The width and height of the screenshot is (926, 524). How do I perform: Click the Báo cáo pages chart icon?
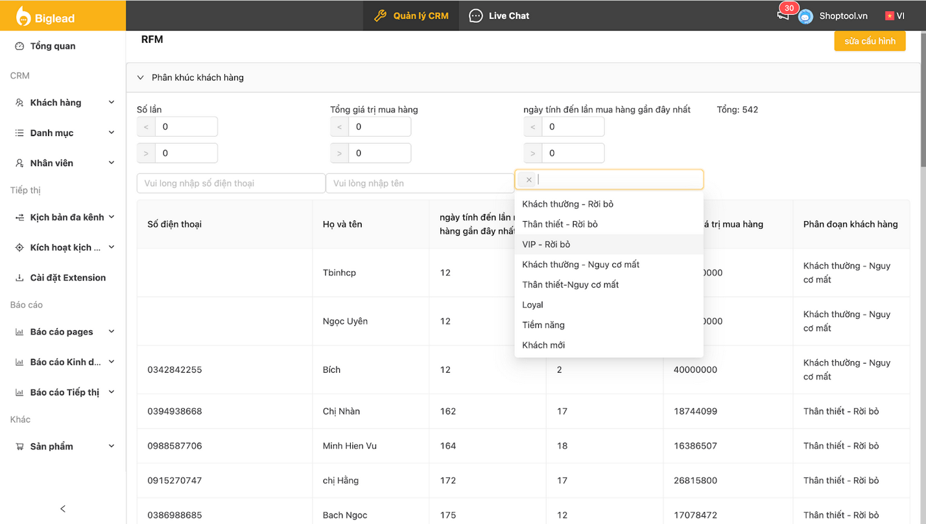pyautogui.click(x=19, y=332)
